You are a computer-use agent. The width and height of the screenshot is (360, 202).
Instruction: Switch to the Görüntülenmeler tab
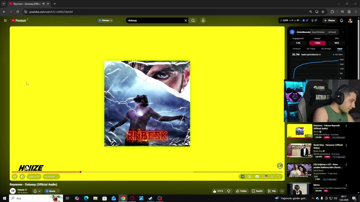pyautogui.click(x=303, y=32)
